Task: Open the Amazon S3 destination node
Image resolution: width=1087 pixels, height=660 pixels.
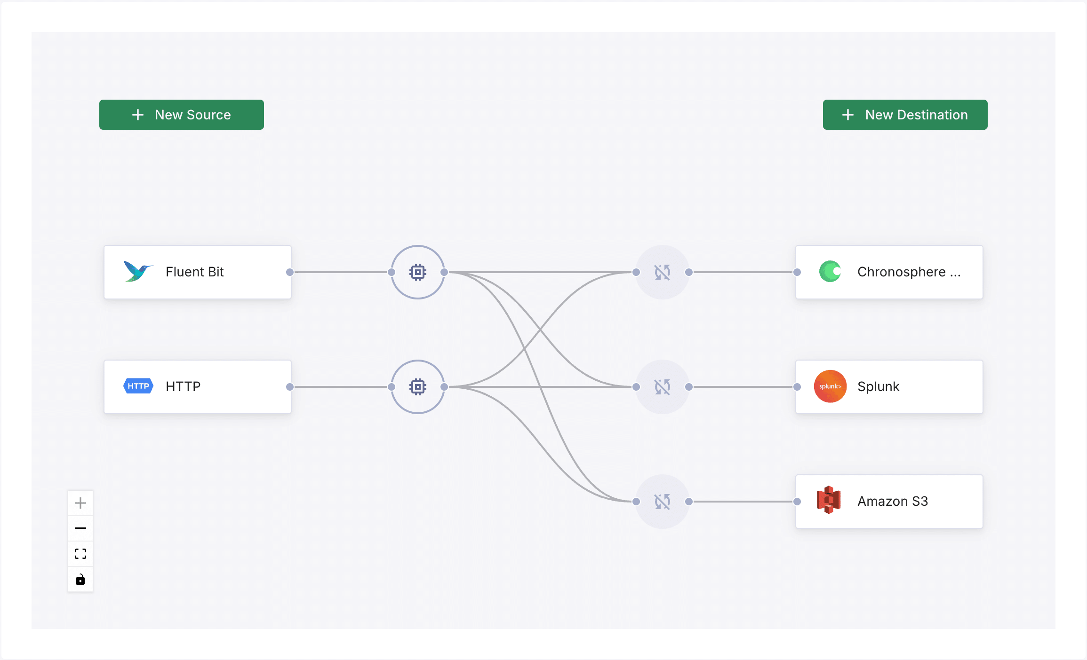Action: [x=889, y=502]
